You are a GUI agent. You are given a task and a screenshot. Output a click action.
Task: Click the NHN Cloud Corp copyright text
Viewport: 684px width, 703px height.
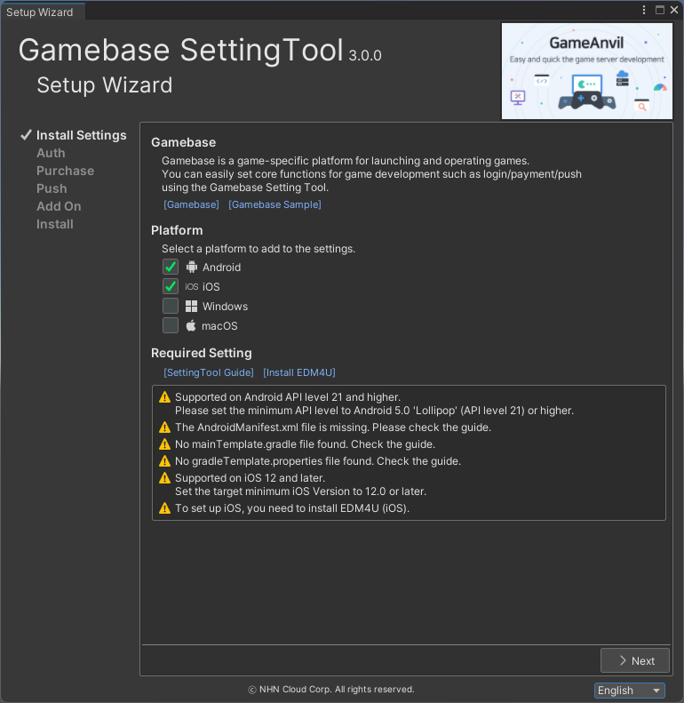coord(331,689)
